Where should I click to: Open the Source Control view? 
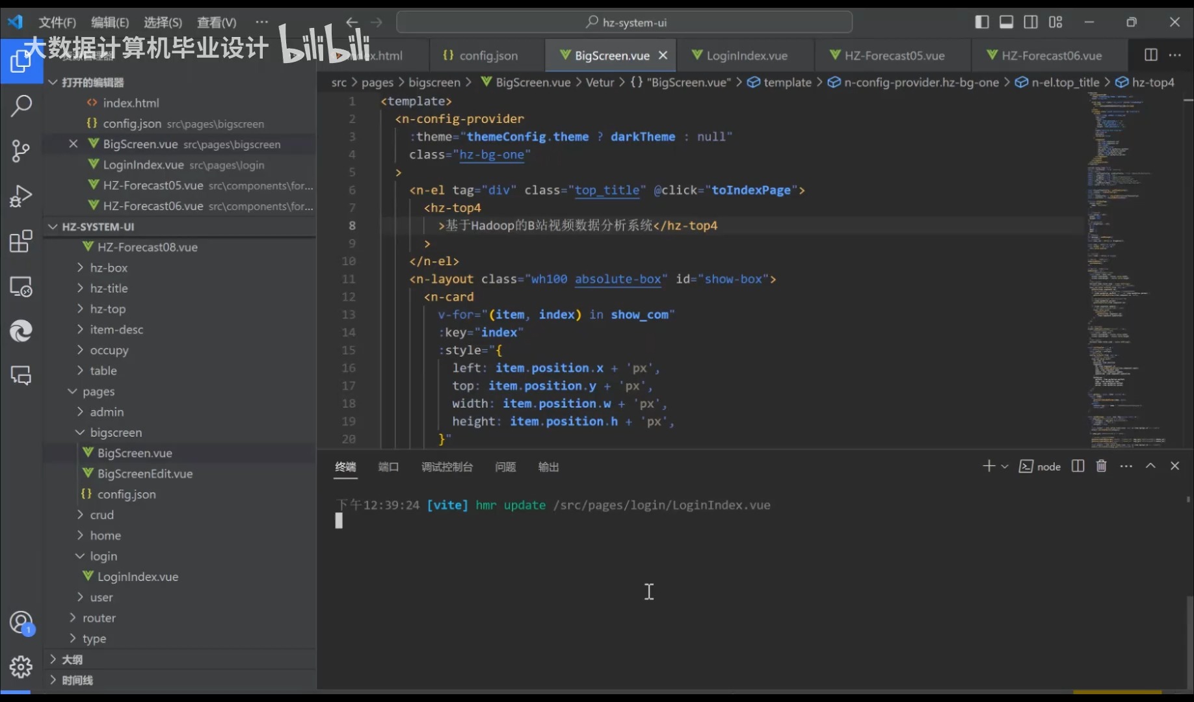point(21,151)
